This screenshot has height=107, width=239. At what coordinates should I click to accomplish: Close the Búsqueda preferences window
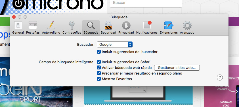(14, 17)
